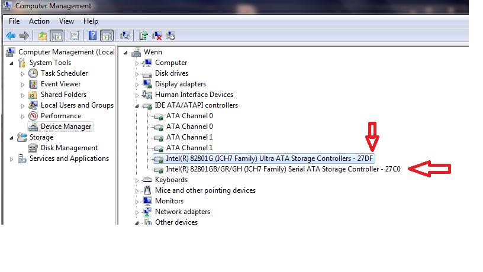Toggle Show/Hide Console Tree toolbar button
This screenshot has width=483, height=272.
(57, 35)
